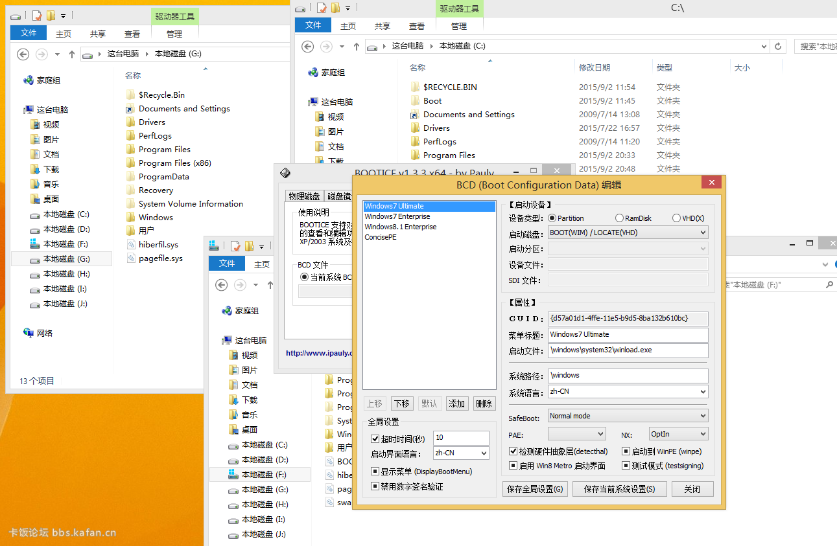Click 下移 move down button

[402, 404]
